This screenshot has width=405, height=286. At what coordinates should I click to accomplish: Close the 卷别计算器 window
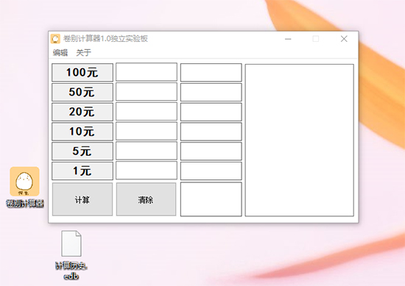coord(344,39)
